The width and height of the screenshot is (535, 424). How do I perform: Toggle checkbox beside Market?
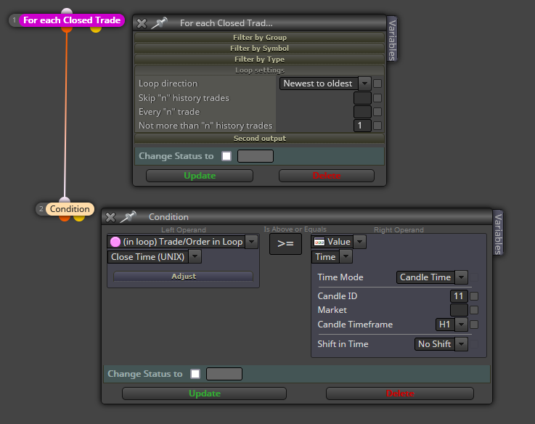(x=474, y=310)
